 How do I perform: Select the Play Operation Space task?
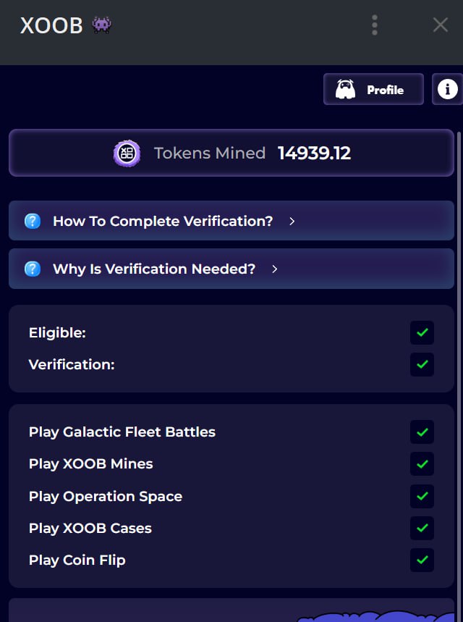106,496
